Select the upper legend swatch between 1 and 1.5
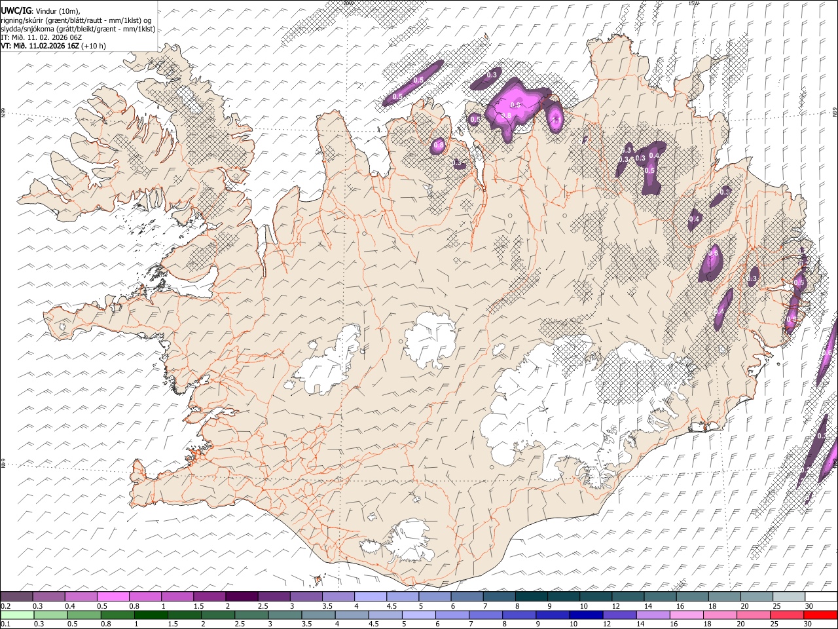Viewport: 838px width, 629px height. click(x=177, y=597)
